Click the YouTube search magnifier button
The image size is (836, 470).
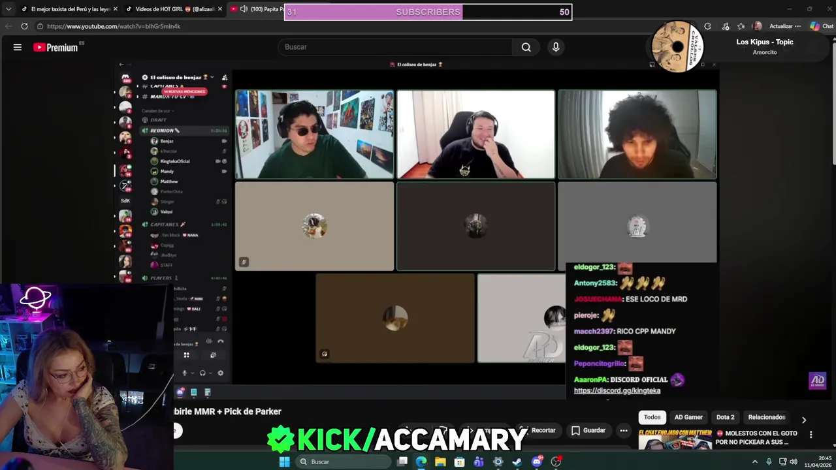(526, 47)
